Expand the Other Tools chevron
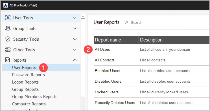Image resolution: width=210 pixels, height=111 pixels. pos(75,50)
